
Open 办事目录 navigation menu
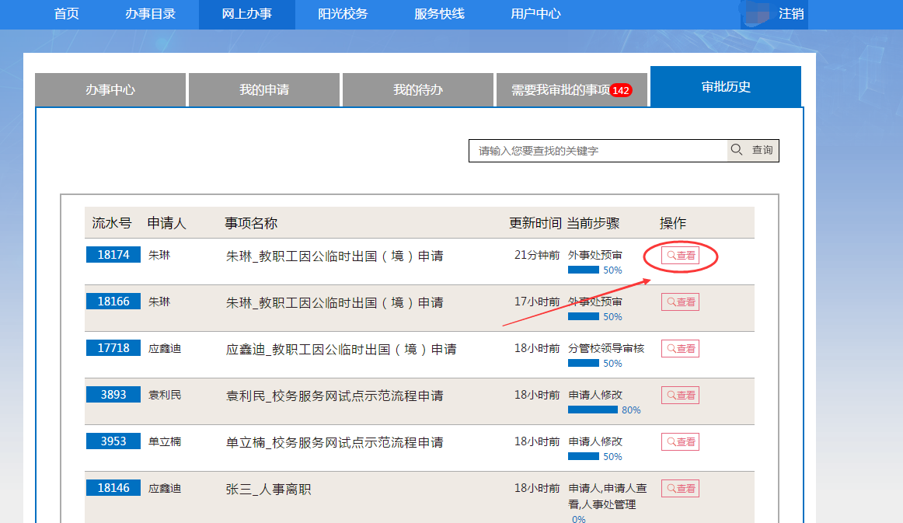coord(150,14)
